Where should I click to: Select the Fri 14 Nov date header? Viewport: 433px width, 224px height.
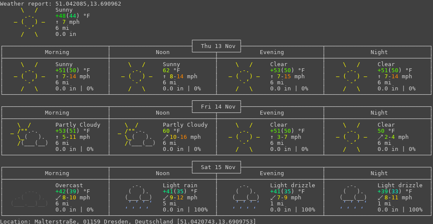(216, 107)
